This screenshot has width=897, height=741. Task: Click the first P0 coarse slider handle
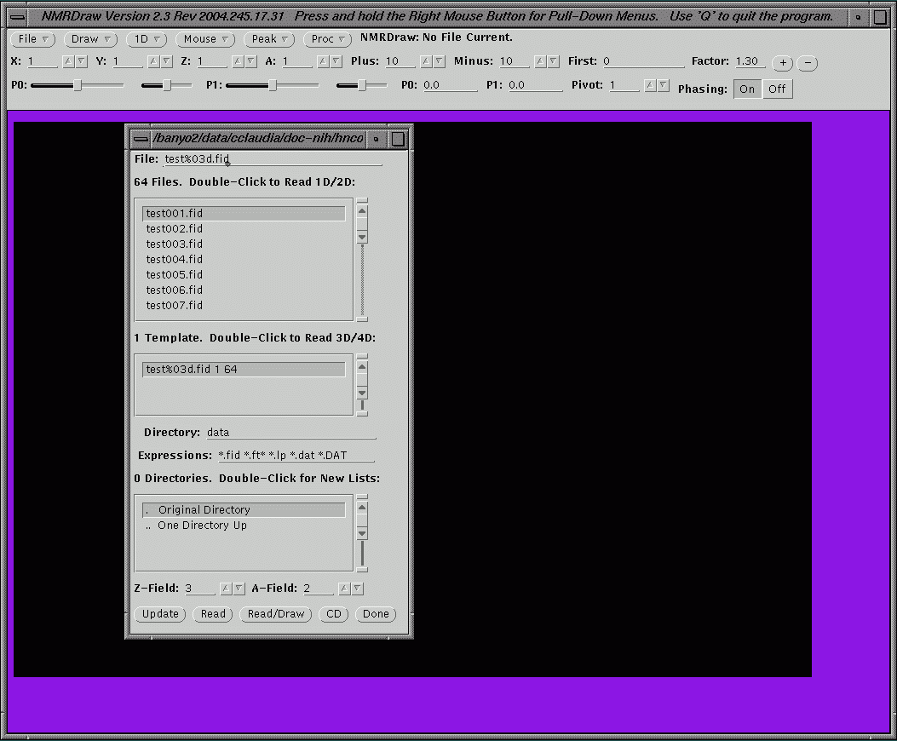pyautogui.click(x=78, y=85)
